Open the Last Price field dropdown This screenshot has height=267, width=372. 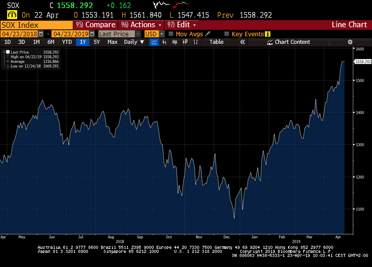coord(120,34)
